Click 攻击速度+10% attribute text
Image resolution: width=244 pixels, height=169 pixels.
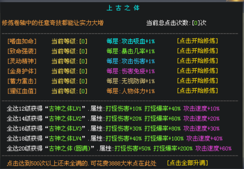coord(201,109)
